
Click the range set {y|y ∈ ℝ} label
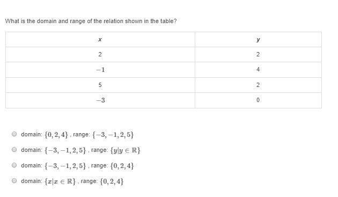point(125,150)
